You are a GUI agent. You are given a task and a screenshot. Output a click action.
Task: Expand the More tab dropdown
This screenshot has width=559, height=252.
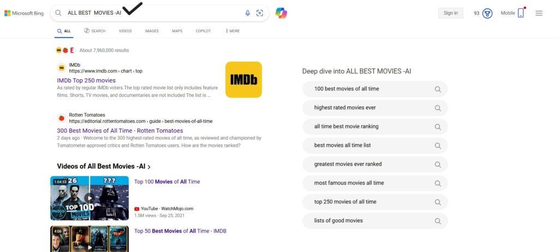[233, 31]
